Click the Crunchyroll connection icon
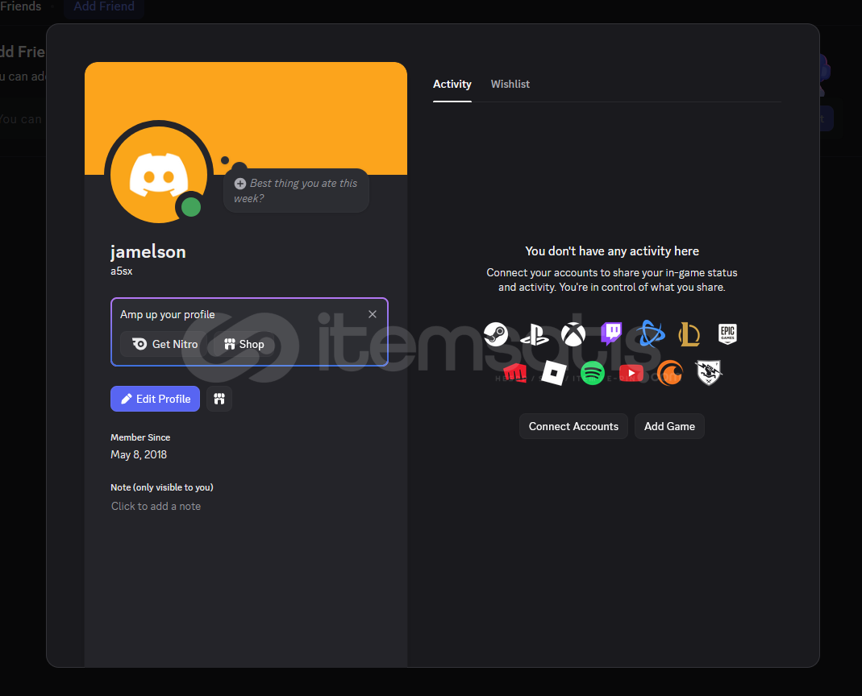 tap(669, 373)
